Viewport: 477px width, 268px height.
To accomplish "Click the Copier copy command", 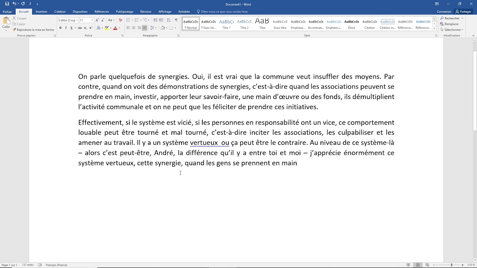I will [x=19, y=24].
